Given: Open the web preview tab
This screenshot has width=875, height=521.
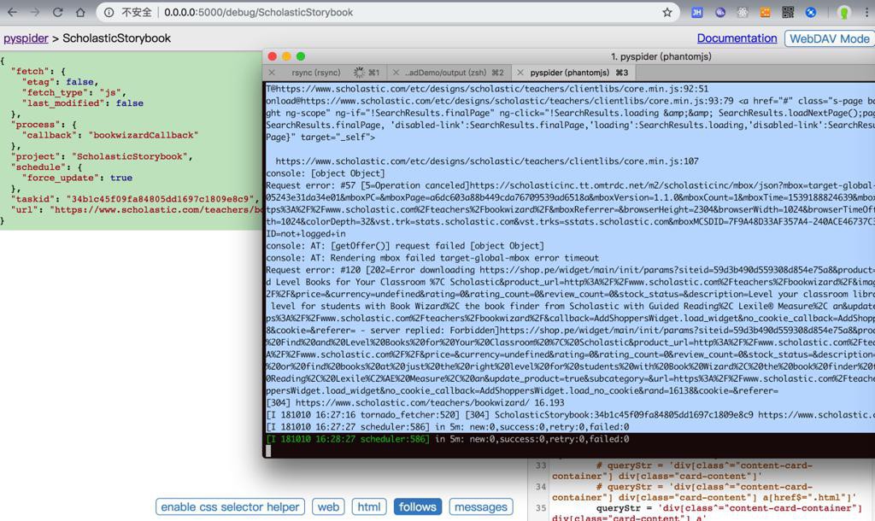Looking at the screenshot, I should click(328, 507).
